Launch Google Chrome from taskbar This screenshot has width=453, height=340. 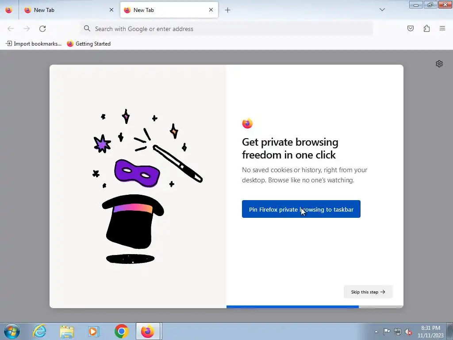point(121,331)
